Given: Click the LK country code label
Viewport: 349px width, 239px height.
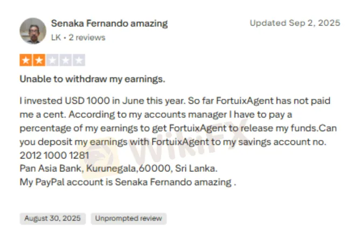Looking at the screenshot, I should click(56, 38).
